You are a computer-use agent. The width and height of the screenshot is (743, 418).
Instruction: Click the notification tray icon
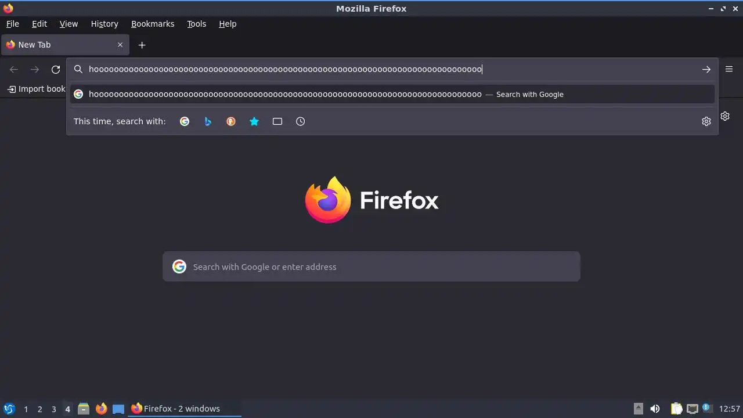(x=707, y=408)
